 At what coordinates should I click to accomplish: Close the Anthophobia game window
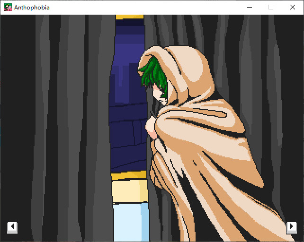pyautogui.click(x=292, y=7)
